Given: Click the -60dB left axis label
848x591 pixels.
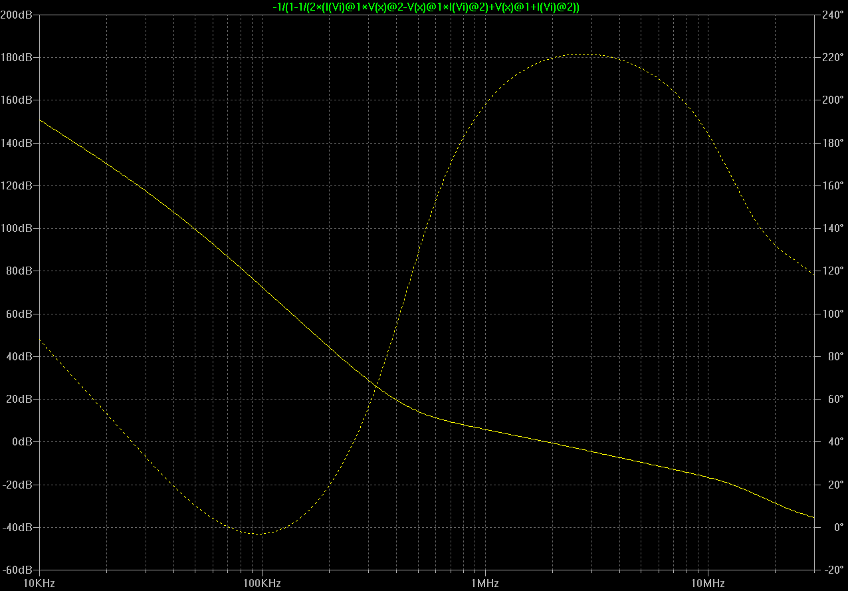Looking at the screenshot, I should (17, 570).
